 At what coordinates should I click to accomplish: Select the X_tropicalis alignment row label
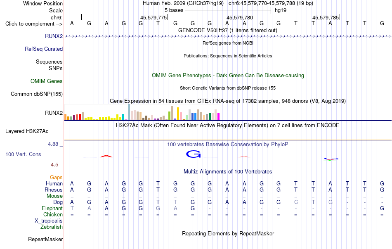click(49, 221)
